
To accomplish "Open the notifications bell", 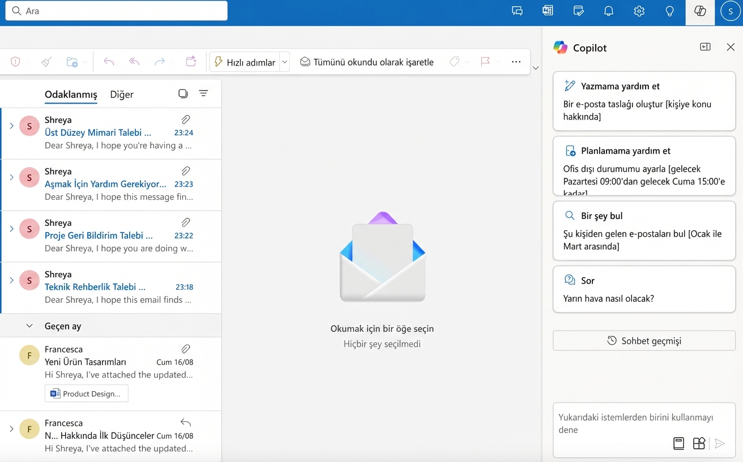I will click(x=609, y=11).
